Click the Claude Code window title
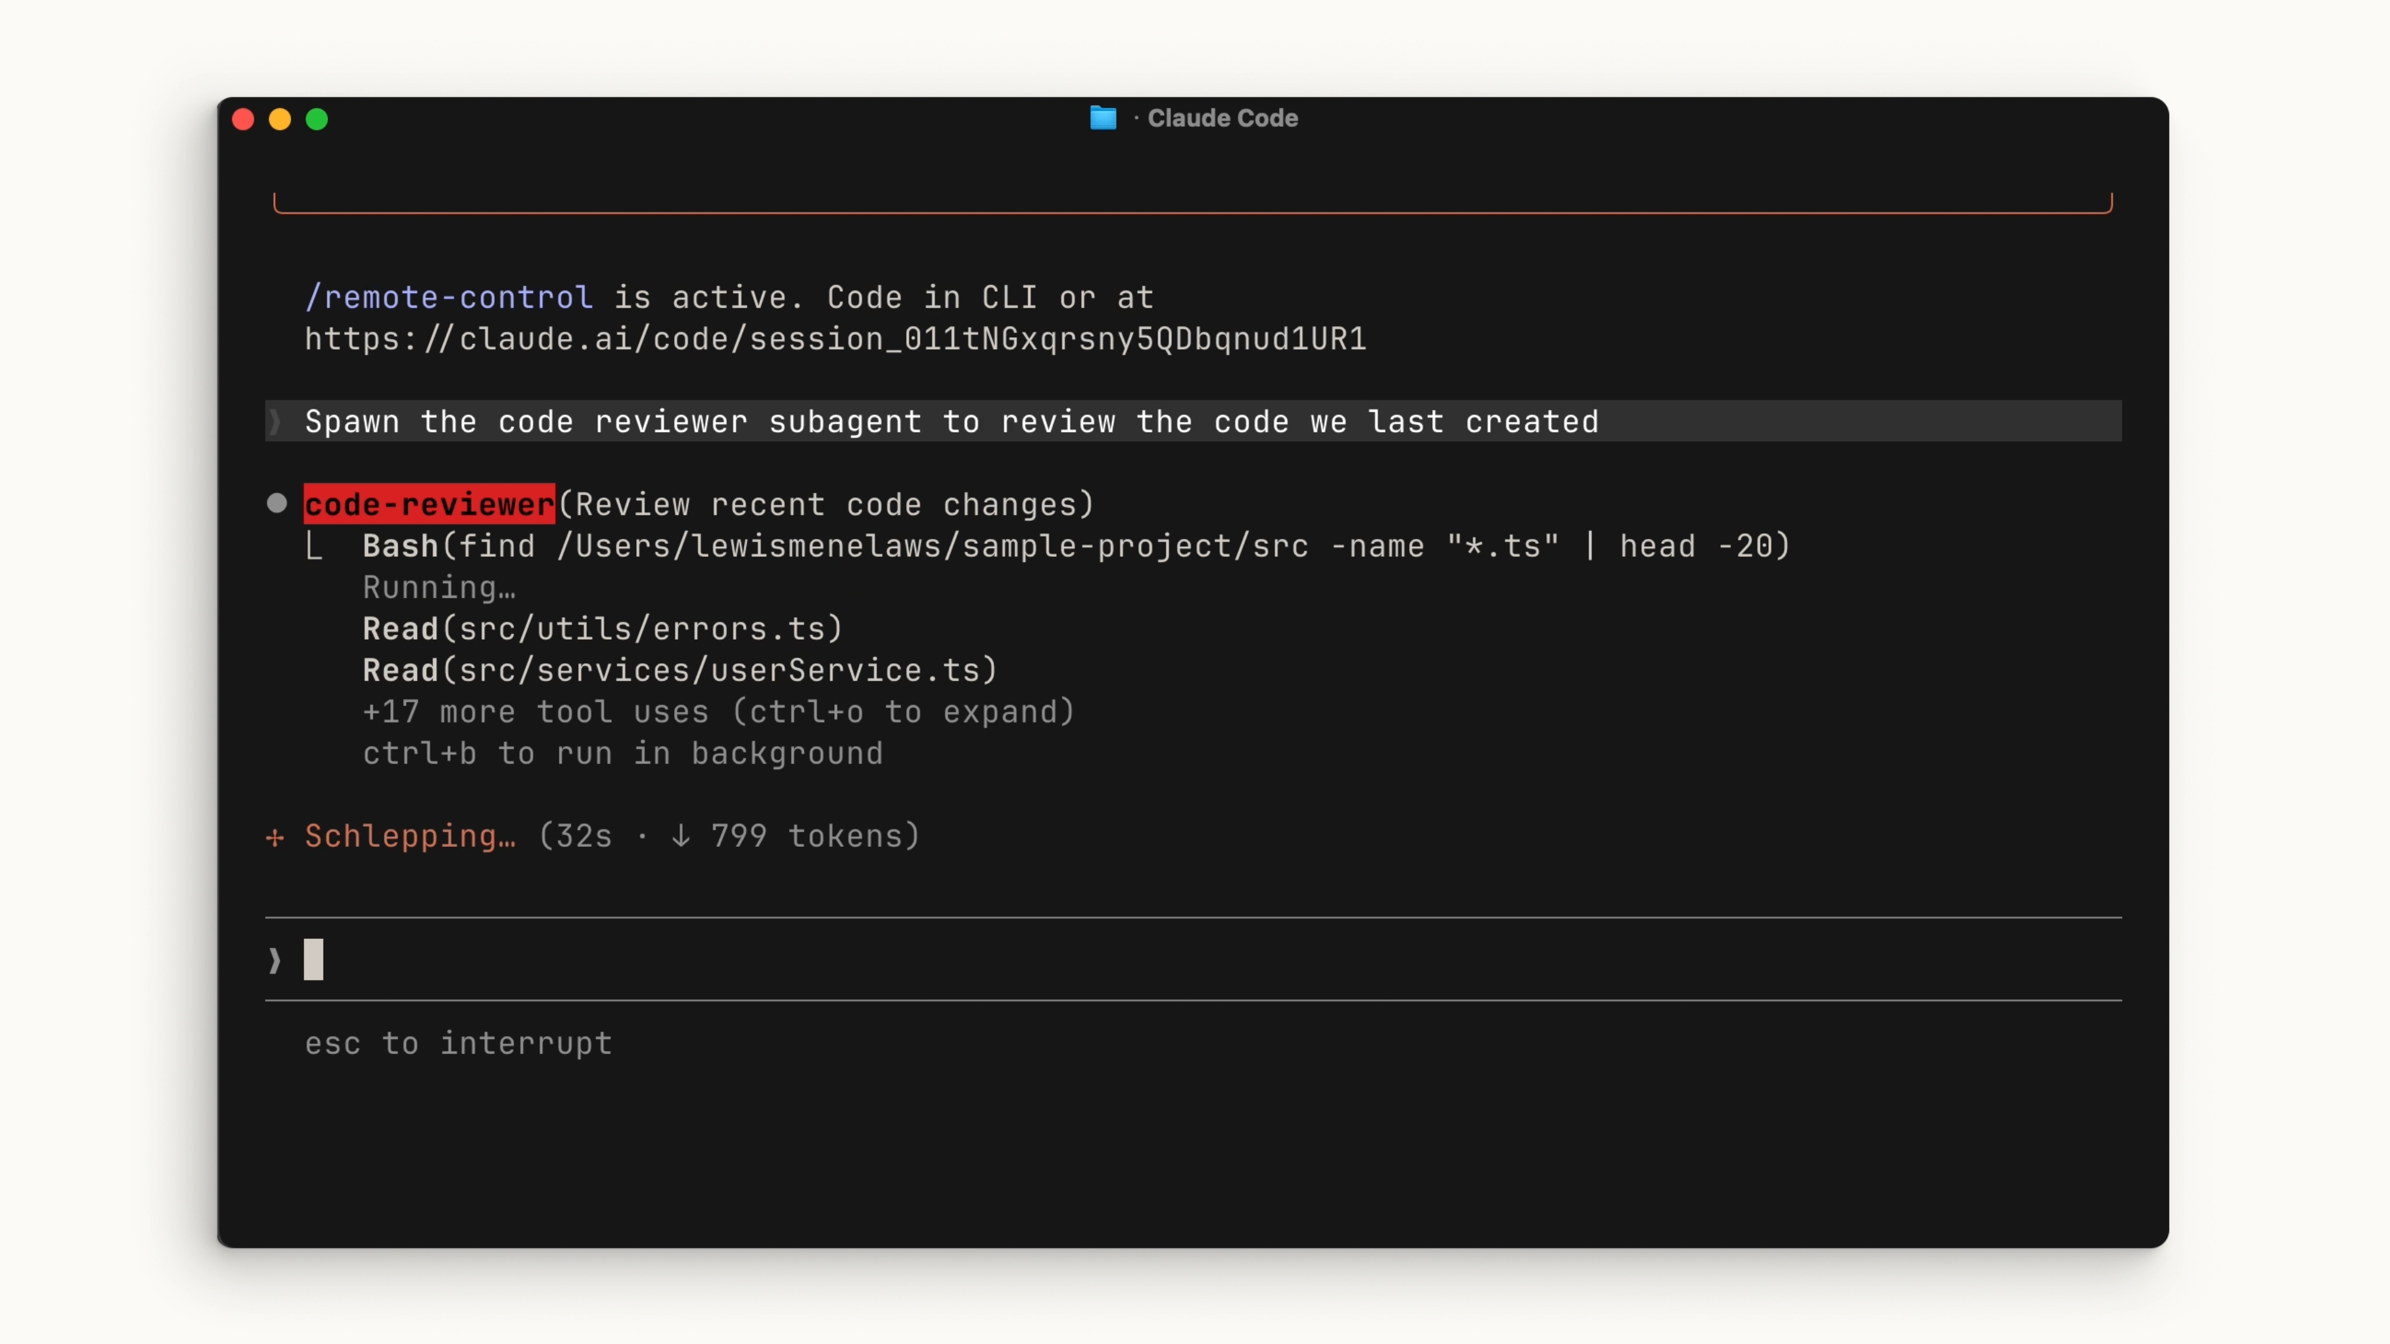 [x=1222, y=119]
